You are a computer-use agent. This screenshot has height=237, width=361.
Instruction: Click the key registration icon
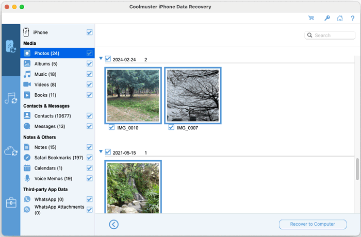[327, 18]
